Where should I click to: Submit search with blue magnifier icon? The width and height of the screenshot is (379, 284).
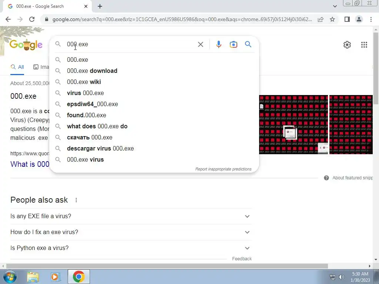click(x=248, y=44)
